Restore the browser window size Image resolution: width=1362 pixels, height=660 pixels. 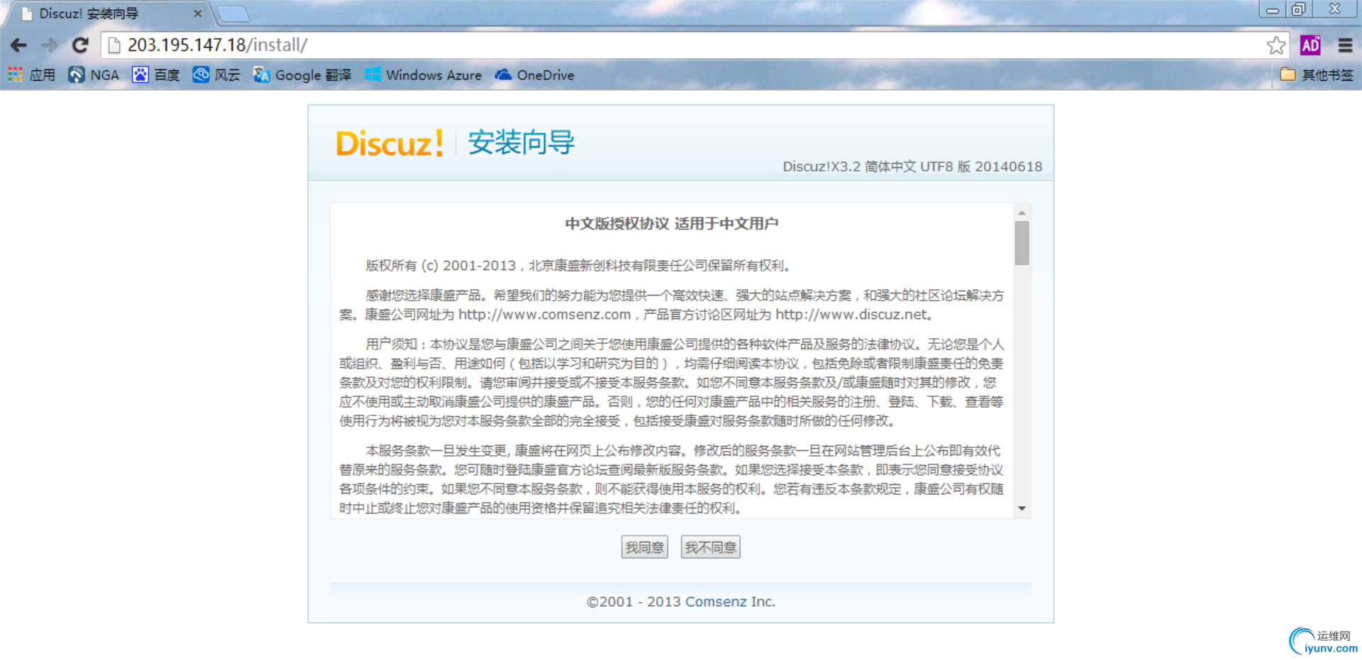tap(1299, 9)
